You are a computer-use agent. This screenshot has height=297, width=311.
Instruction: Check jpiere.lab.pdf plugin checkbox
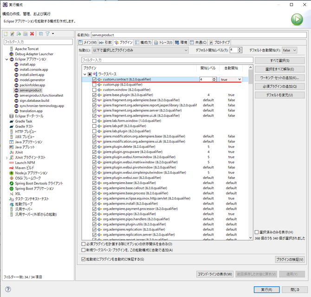[94, 126]
